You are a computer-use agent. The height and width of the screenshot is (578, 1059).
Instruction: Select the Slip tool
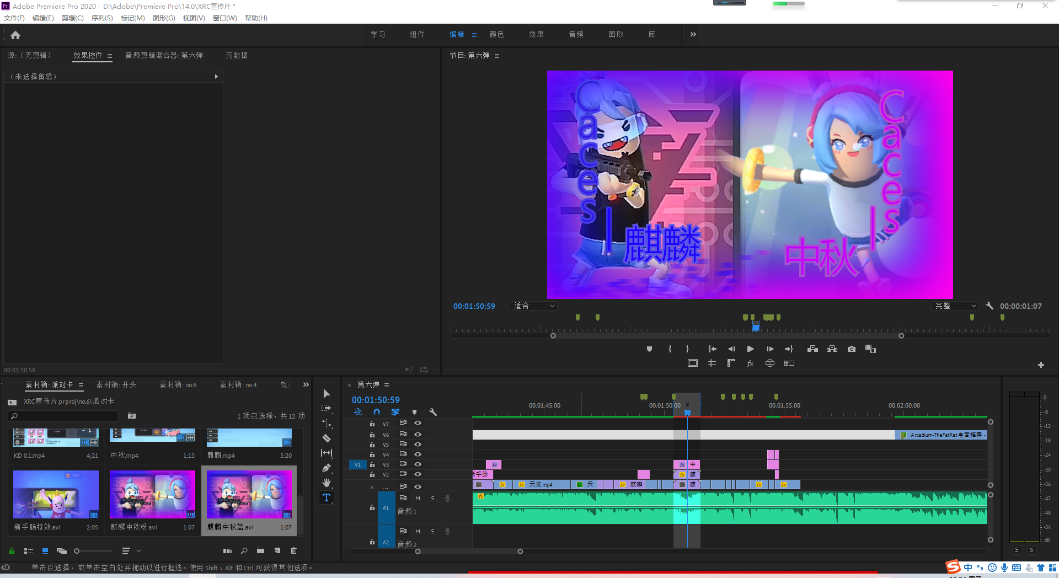327,453
